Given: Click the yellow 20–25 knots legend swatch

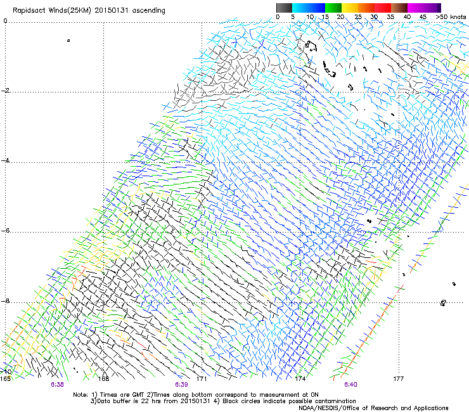Looking at the screenshot, I should click(x=350, y=8).
